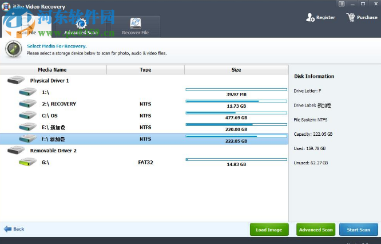The width and height of the screenshot is (381, 244).
Task: Click the Recover File disk icon
Action: click(x=136, y=23)
